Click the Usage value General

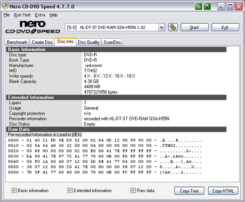point(91,108)
